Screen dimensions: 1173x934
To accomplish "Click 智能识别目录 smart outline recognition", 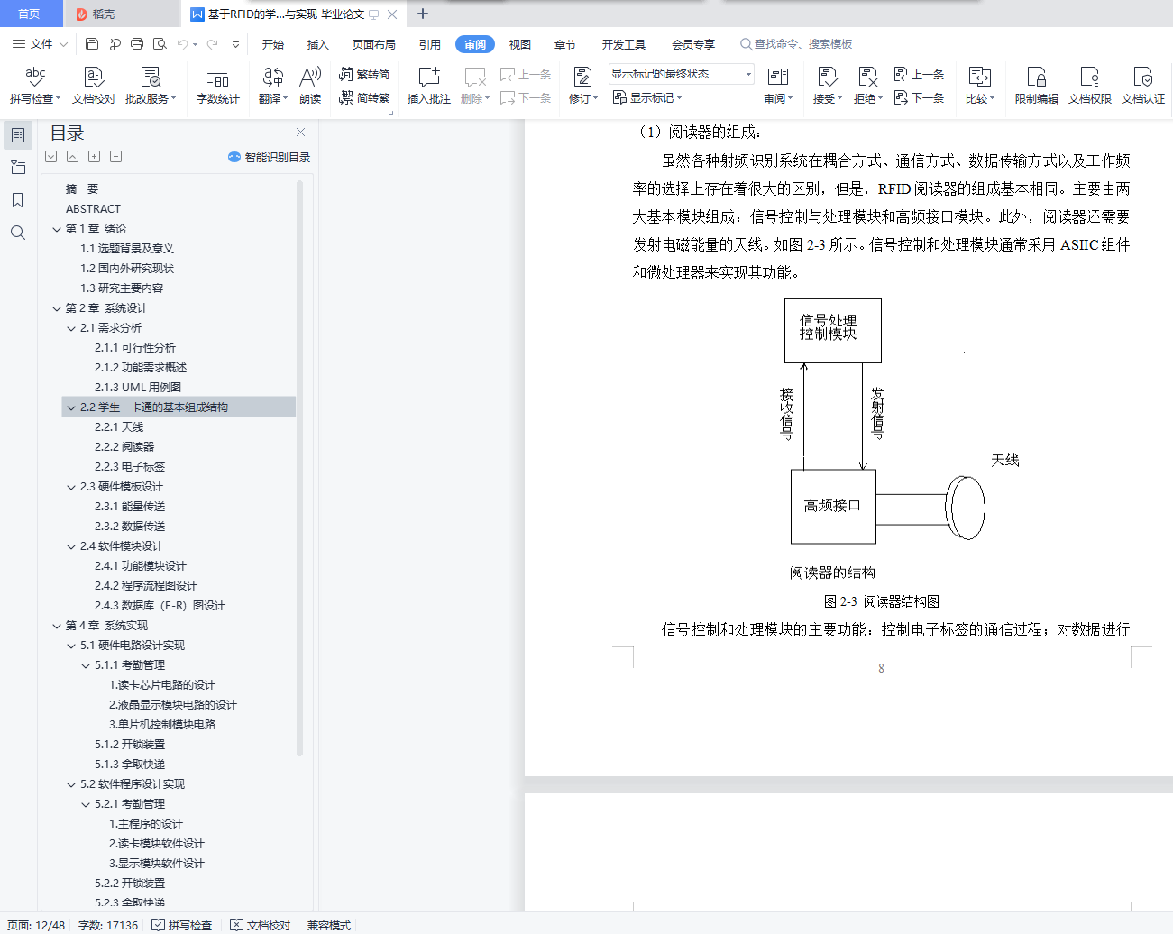I will coord(270,157).
